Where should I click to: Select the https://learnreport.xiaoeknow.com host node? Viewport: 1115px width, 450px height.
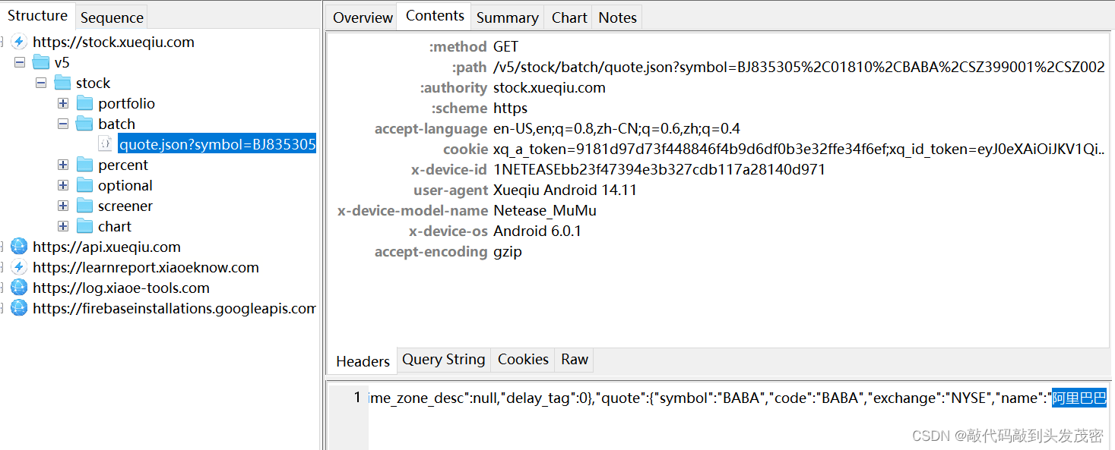coord(146,267)
